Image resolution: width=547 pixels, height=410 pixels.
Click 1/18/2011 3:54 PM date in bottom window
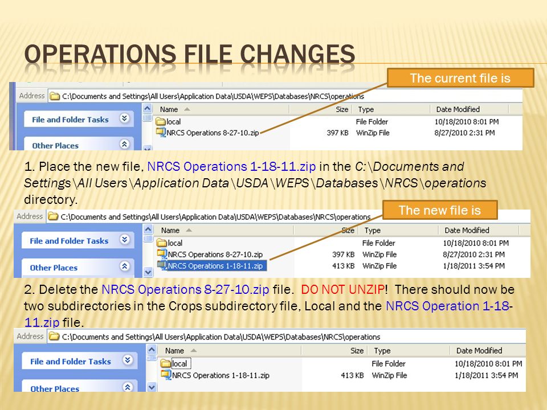[486, 375]
